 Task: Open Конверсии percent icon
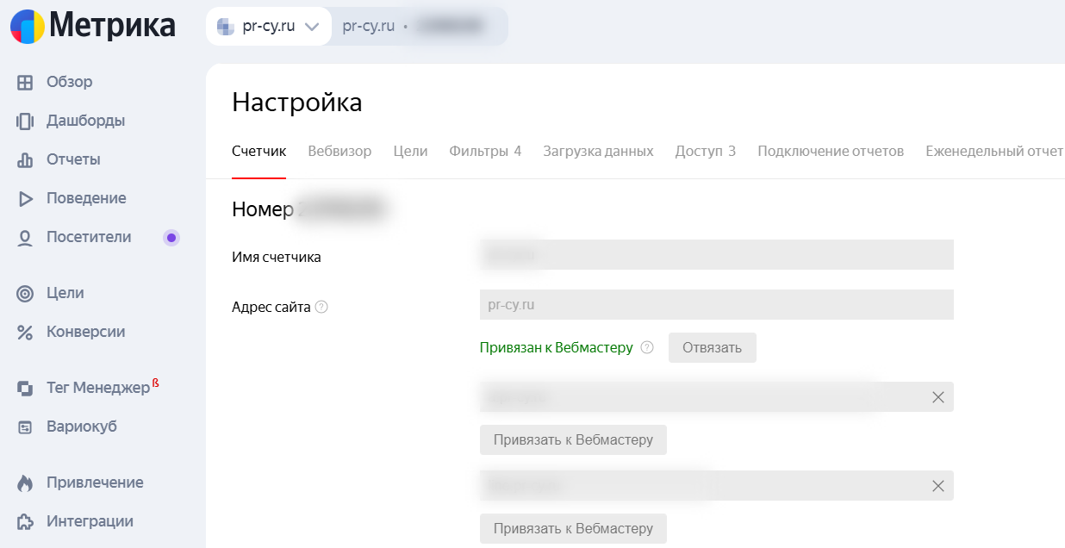[25, 333]
